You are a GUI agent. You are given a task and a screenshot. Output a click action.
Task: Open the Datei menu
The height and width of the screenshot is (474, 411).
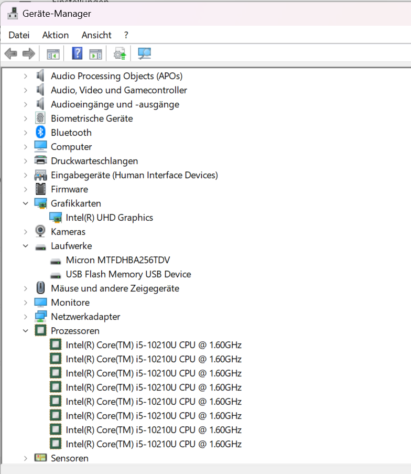tap(19, 35)
